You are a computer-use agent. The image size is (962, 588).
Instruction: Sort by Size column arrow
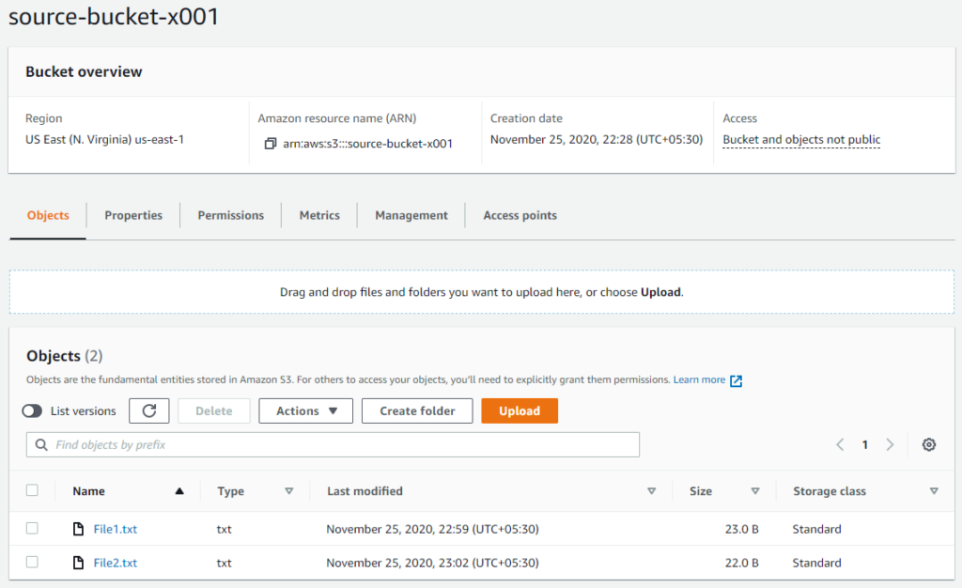(755, 491)
